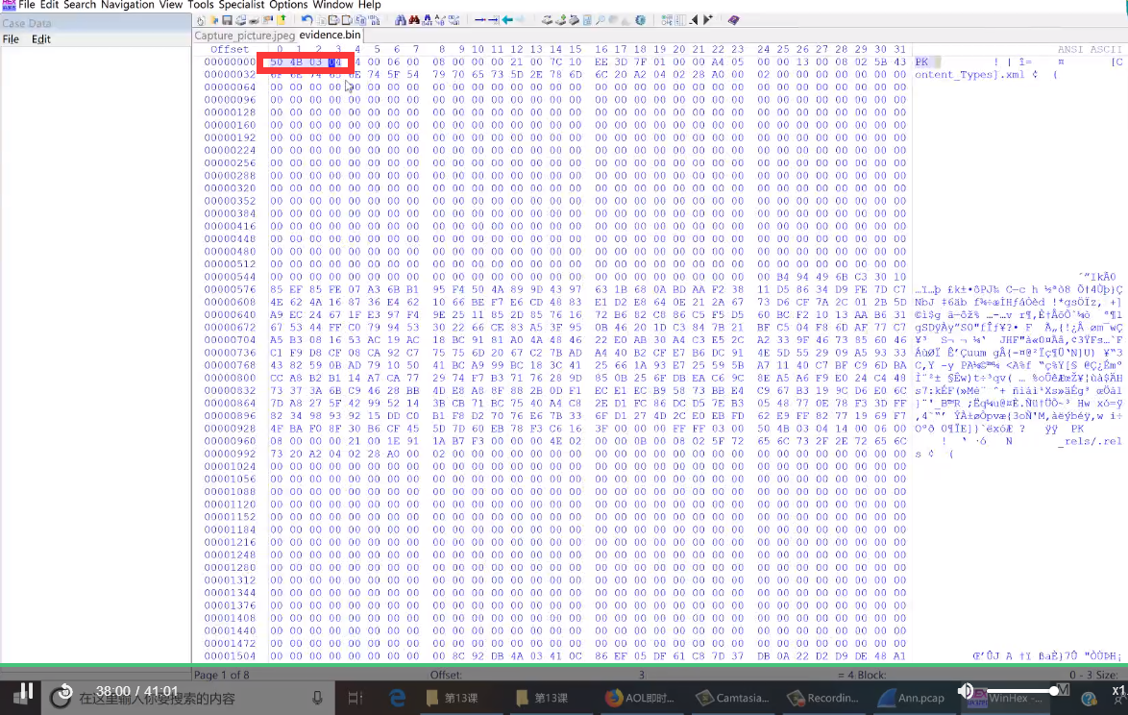Click the volume speaker icon
This screenshot has width=1128, height=715.
click(x=966, y=691)
